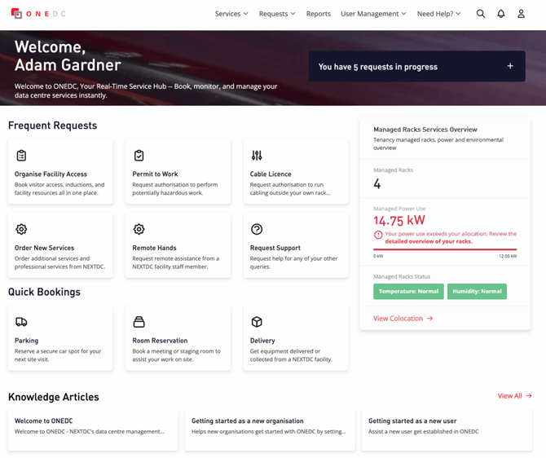Click the Delivery box icon
The image size is (546, 458).
257,322
